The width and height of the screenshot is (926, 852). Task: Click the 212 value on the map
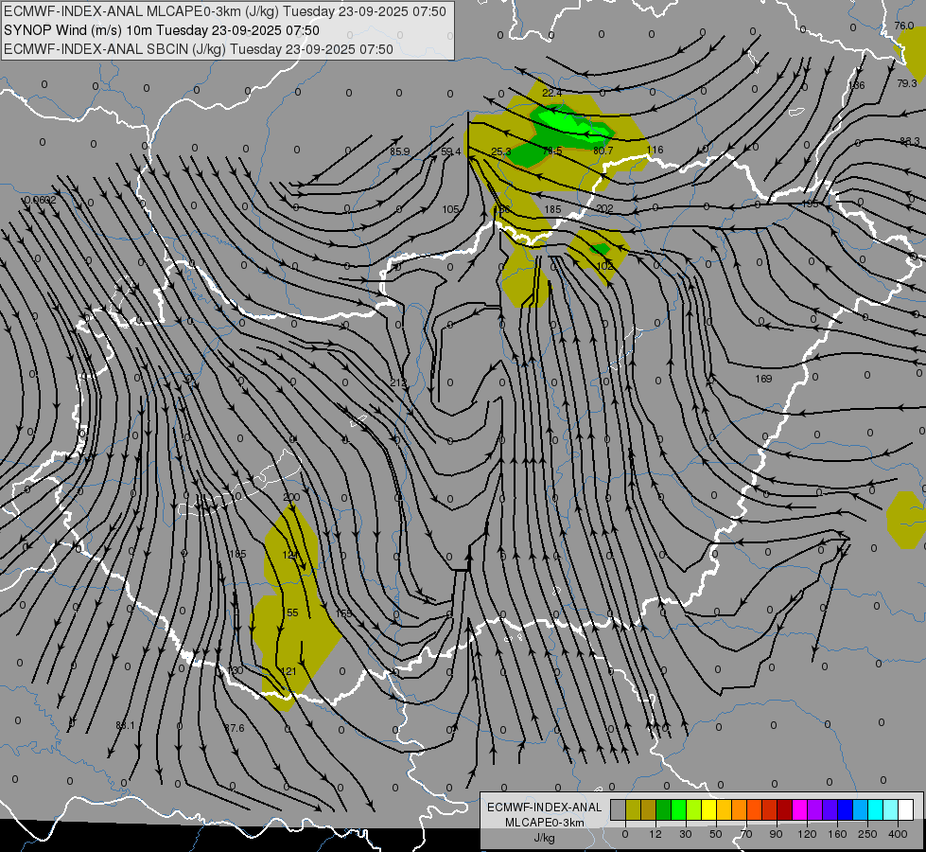[x=398, y=383]
